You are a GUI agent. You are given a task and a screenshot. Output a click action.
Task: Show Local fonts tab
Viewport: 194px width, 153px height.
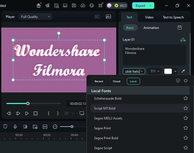click(133, 81)
